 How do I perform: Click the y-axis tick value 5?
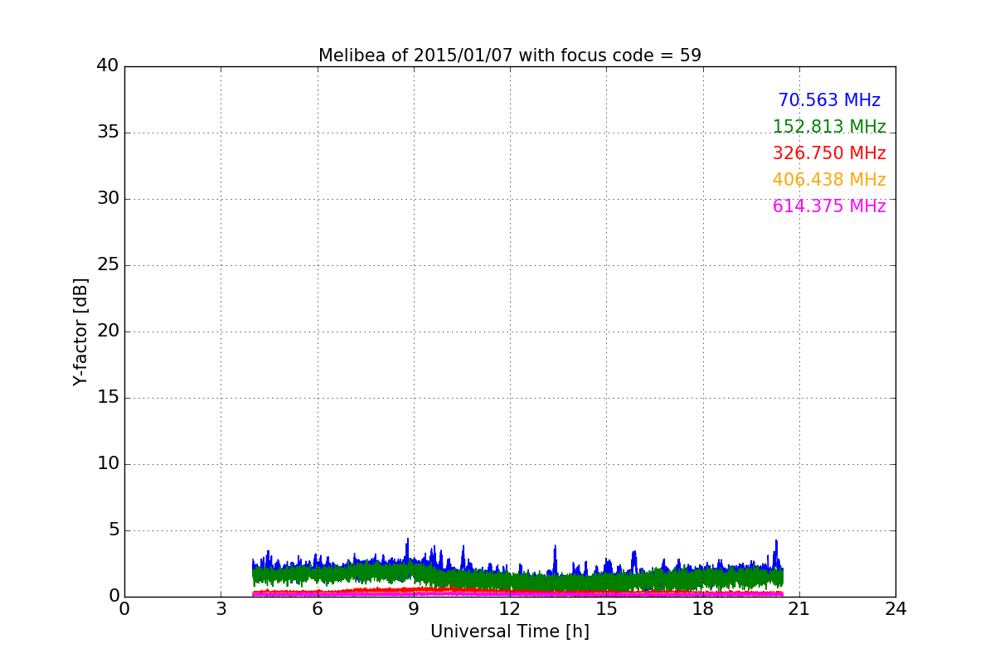[x=114, y=530]
